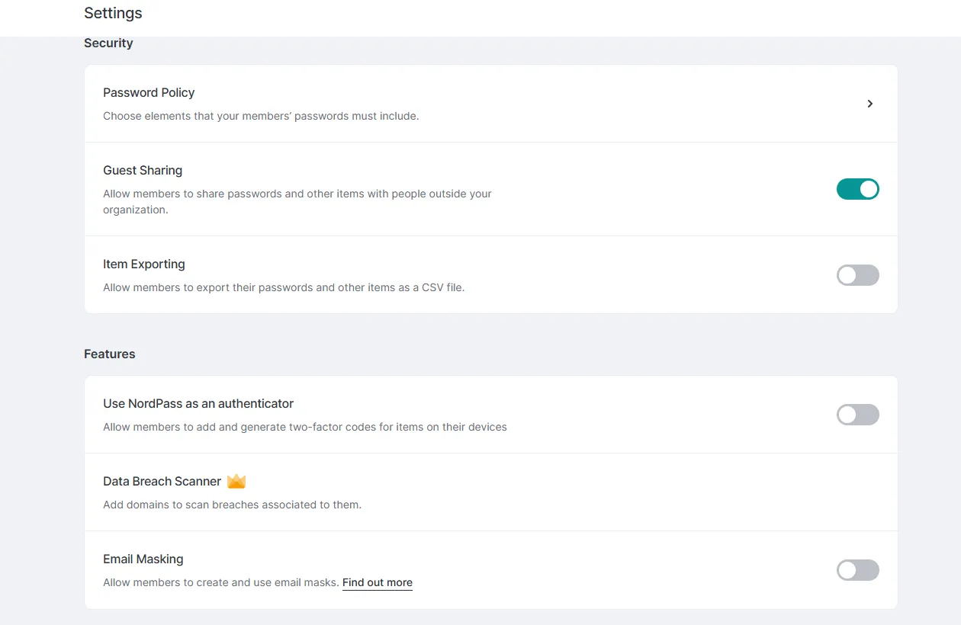Click the Features section heading
This screenshot has width=961, height=625.
pos(109,354)
